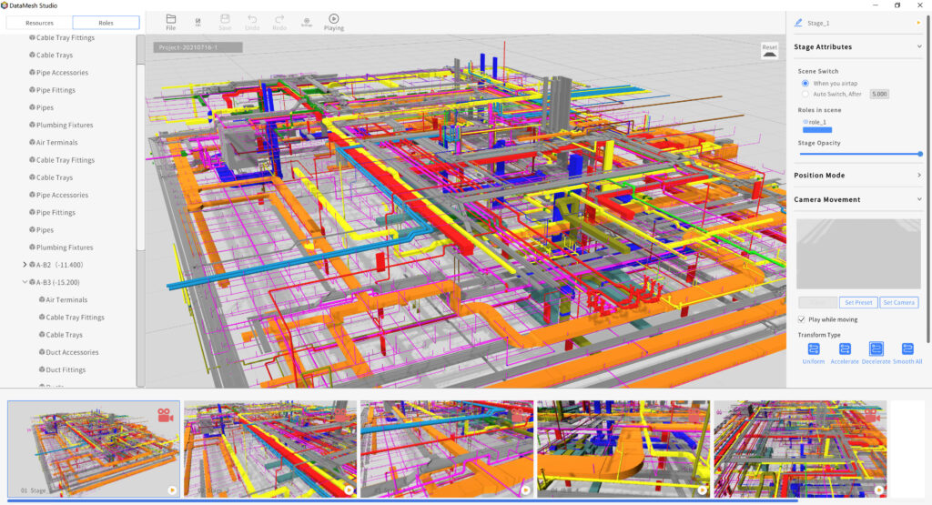Image resolution: width=932 pixels, height=505 pixels.
Task: Switch to the Resources tab
Action: pyautogui.click(x=39, y=23)
